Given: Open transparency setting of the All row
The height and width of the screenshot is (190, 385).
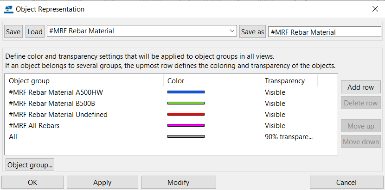Looking at the screenshot, I should click(x=289, y=137).
